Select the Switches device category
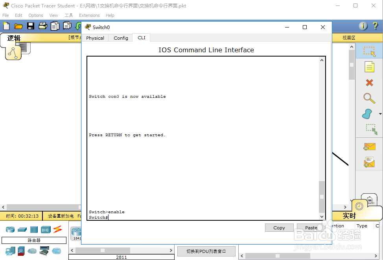 (22, 229)
